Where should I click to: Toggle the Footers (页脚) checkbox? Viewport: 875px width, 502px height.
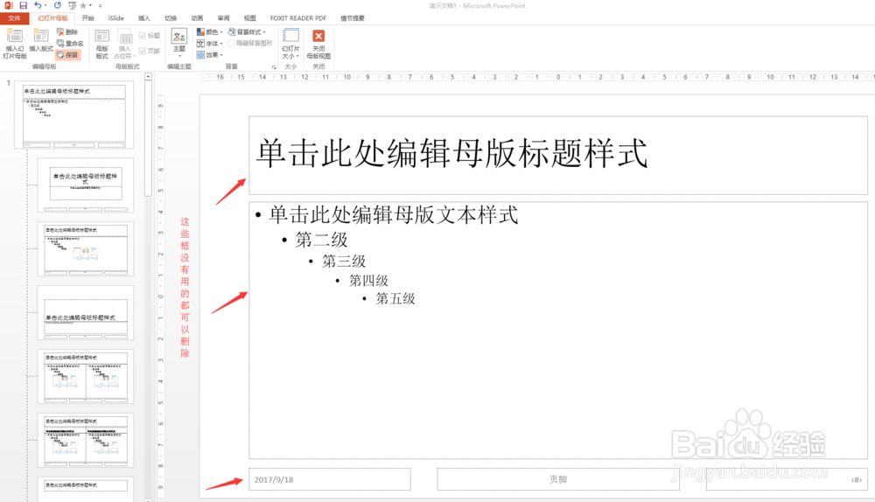(x=149, y=51)
